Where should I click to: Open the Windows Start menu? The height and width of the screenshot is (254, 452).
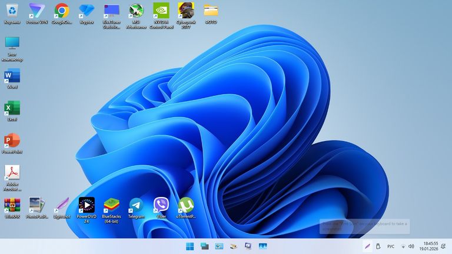[190, 246]
